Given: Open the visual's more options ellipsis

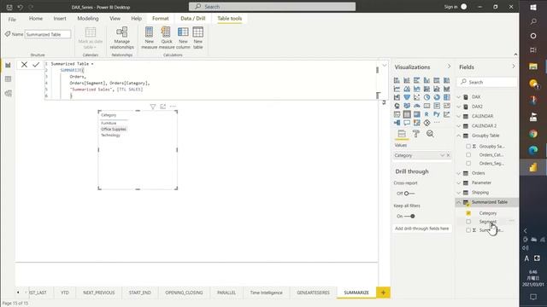Looking at the screenshot, I should (173, 107).
